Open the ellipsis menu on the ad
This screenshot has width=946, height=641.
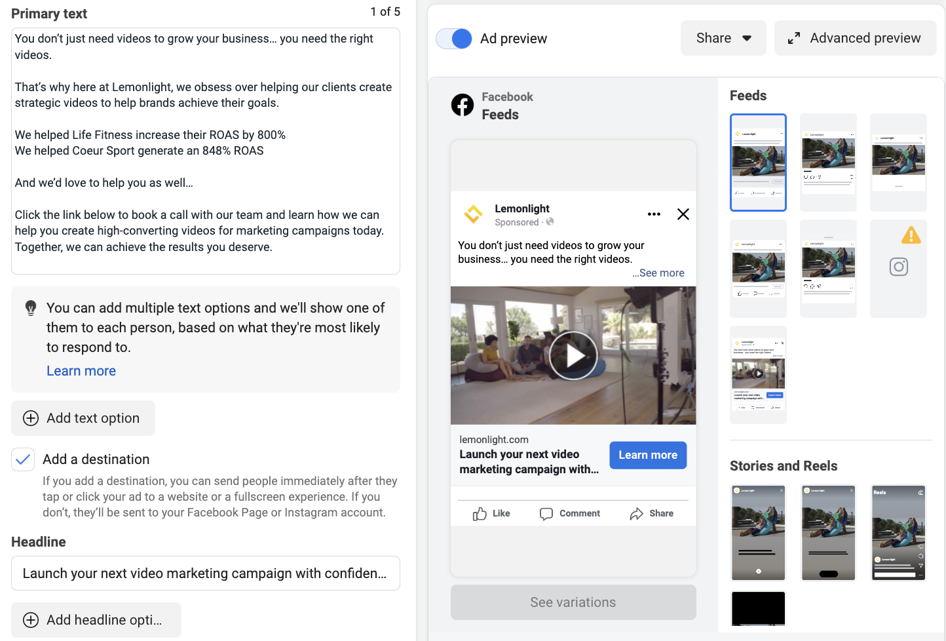click(x=654, y=214)
